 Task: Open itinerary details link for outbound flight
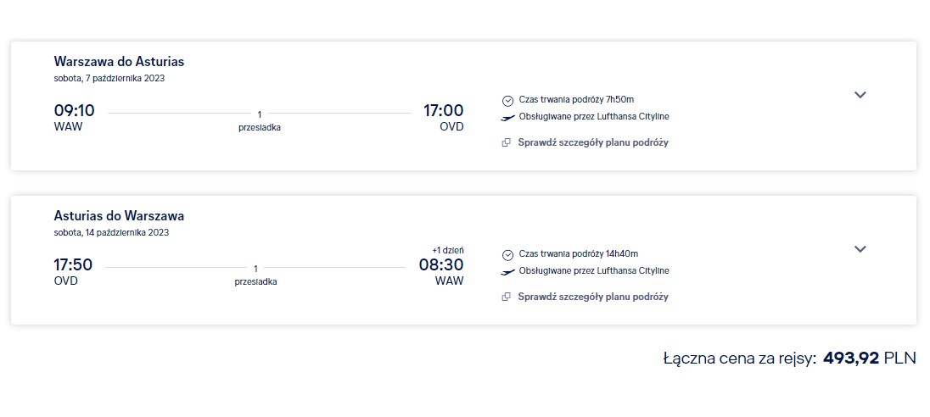click(x=593, y=142)
